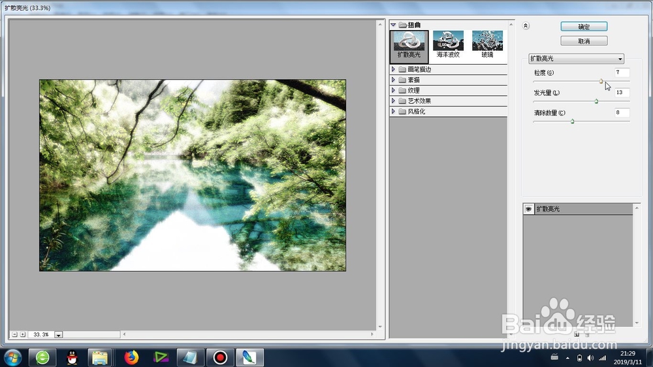Expand the 画笔描边 filter folder
Image resolution: width=653 pixels, height=367 pixels.
pos(393,69)
